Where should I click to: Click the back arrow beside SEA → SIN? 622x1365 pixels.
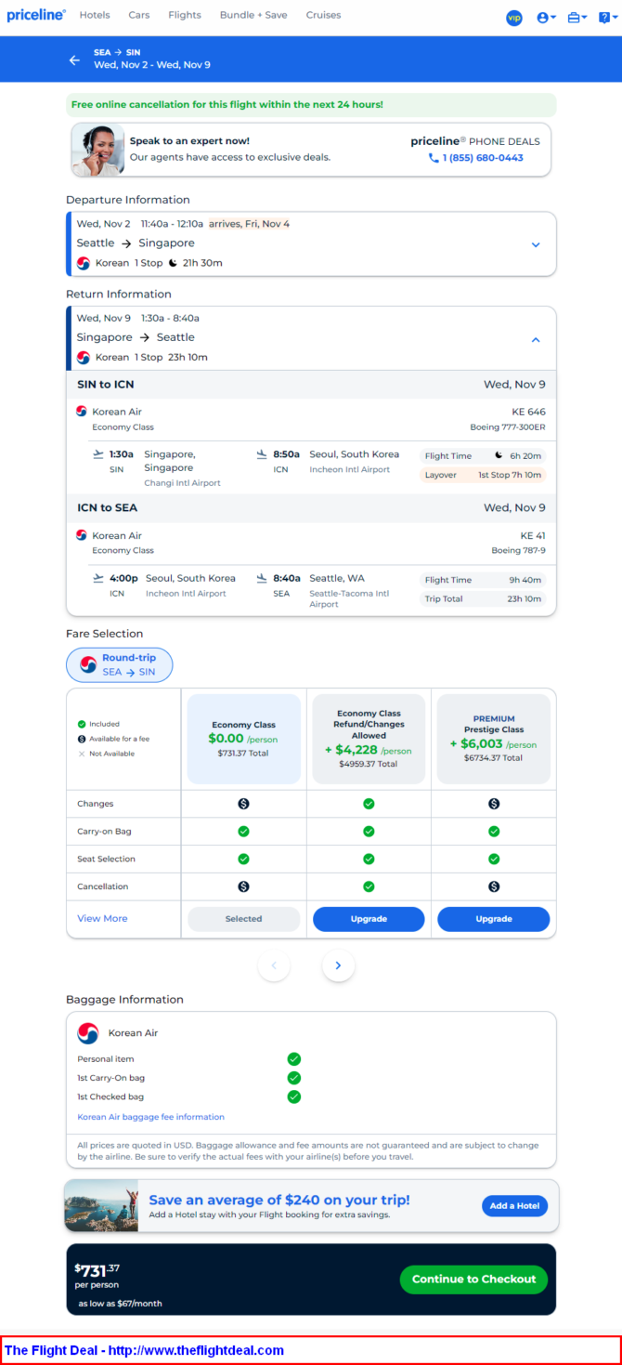(x=74, y=59)
